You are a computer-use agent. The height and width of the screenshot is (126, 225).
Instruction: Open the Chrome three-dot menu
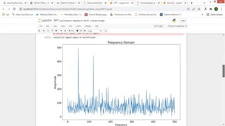[x=221, y=9]
